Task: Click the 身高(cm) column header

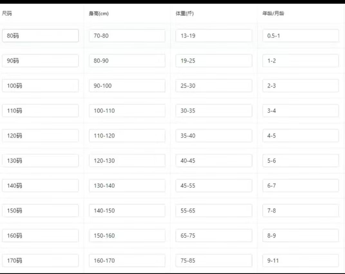Action: tap(99, 14)
